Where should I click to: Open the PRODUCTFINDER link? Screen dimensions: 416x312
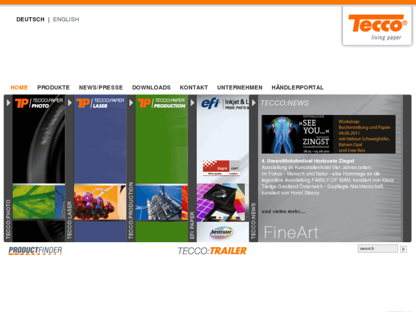pos(35,250)
